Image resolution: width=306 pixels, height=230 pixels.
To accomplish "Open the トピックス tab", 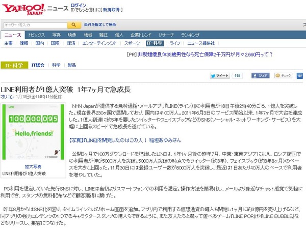I will [x=36, y=35].
